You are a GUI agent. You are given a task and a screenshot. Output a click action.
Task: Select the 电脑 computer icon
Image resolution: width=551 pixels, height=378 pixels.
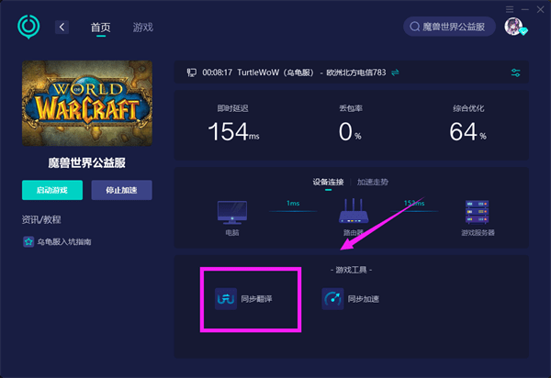[x=232, y=212]
